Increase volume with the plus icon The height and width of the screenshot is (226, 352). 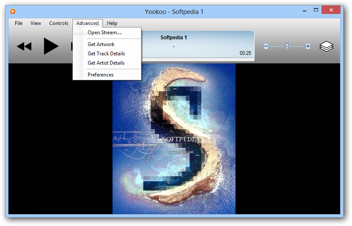coord(308,46)
